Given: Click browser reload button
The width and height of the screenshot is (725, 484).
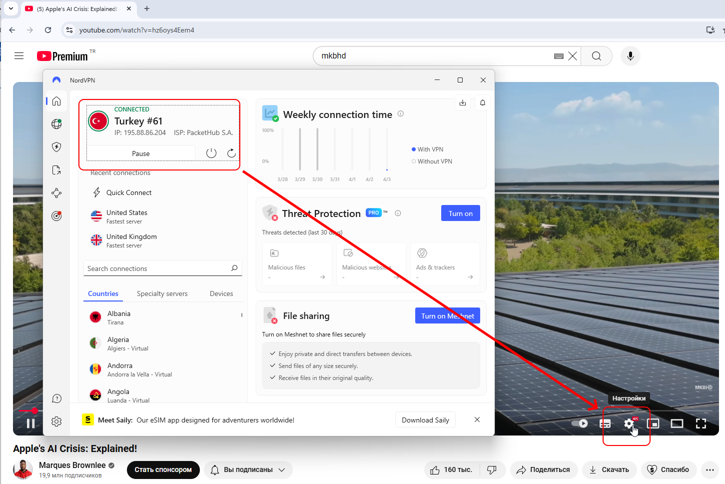Looking at the screenshot, I should [x=48, y=30].
